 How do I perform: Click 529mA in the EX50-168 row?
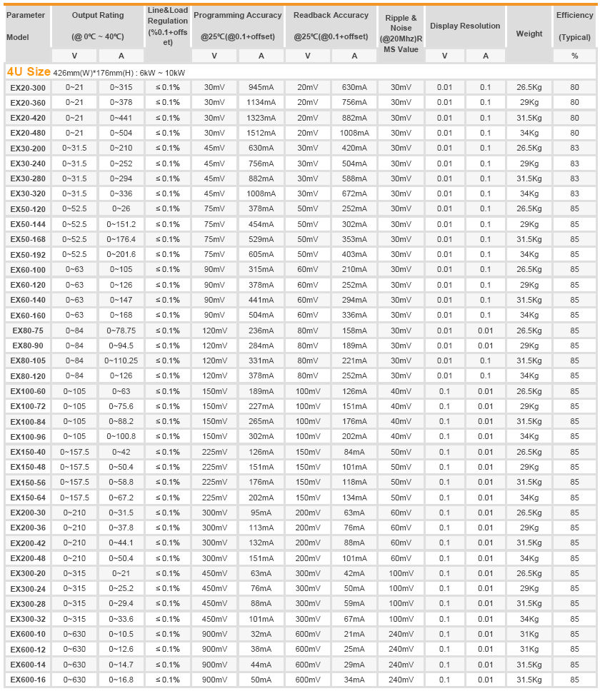point(261,239)
